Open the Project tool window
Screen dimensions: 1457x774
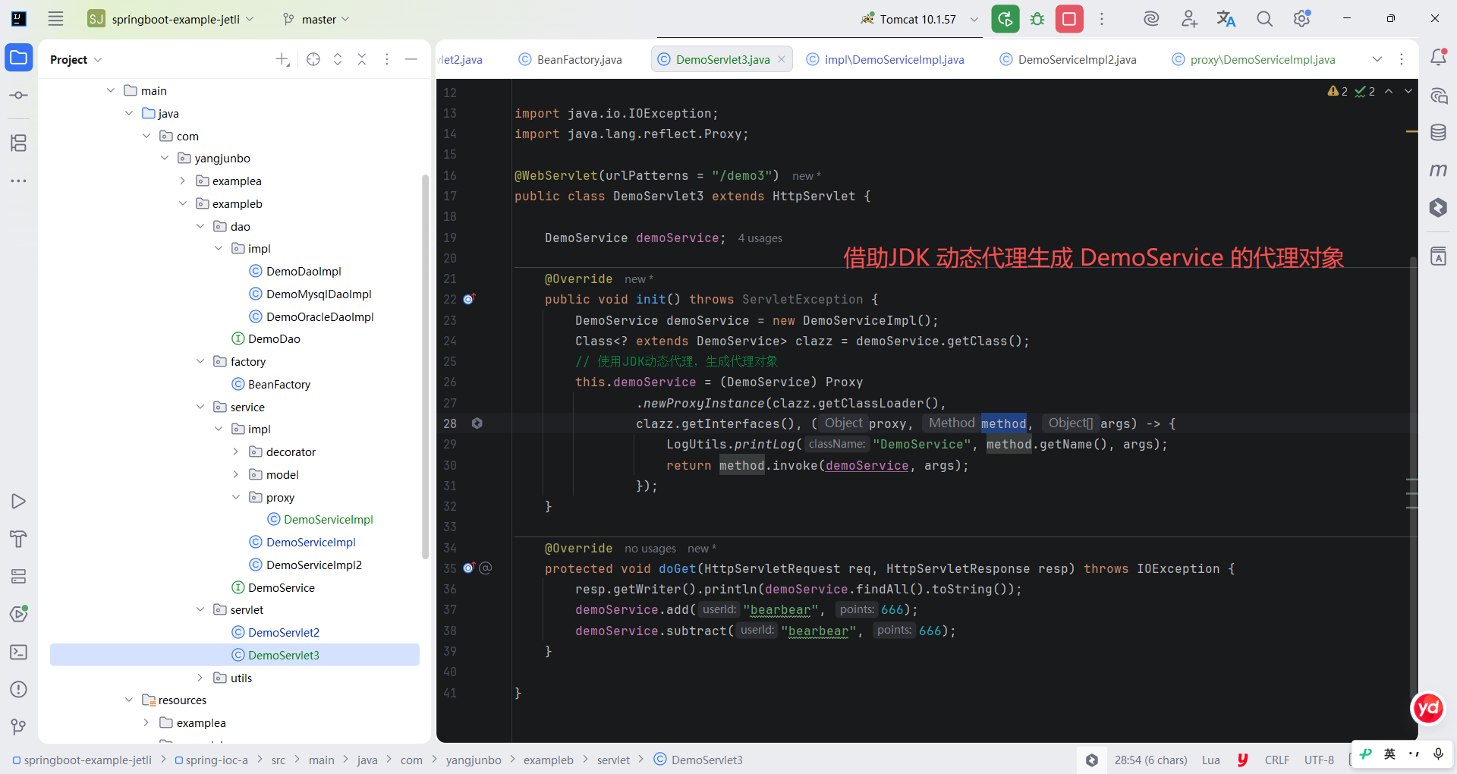click(19, 58)
